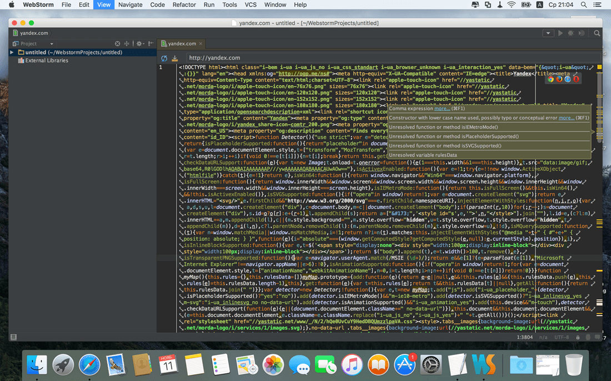Image resolution: width=611 pixels, height=381 pixels.
Task: Open the Project panel gear settings
Action: 139,44
